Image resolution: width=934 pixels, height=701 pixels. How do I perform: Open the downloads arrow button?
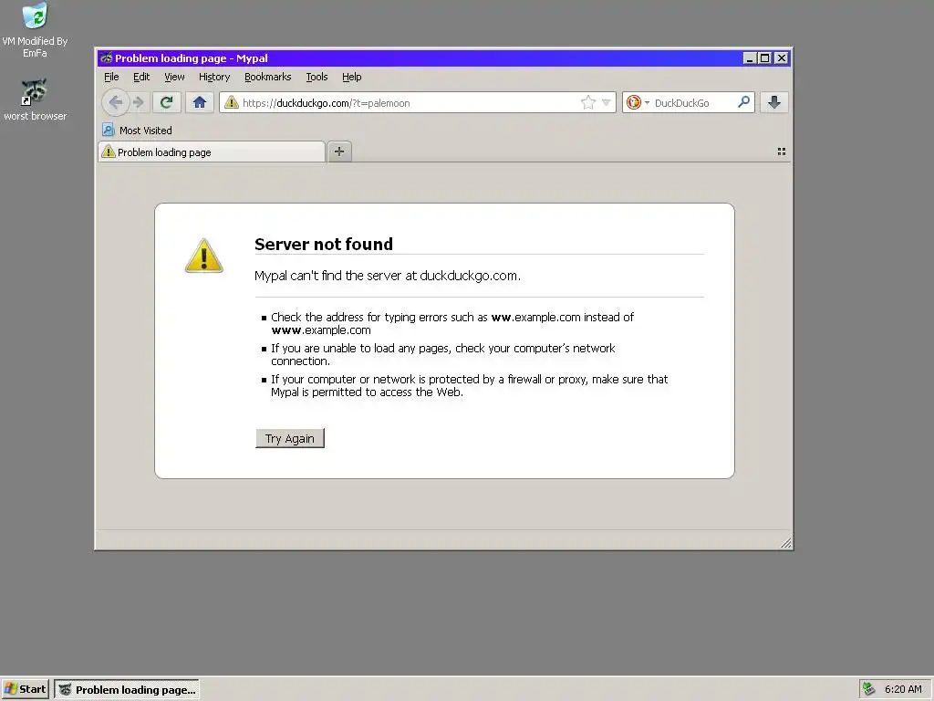[x=774, y=102]
